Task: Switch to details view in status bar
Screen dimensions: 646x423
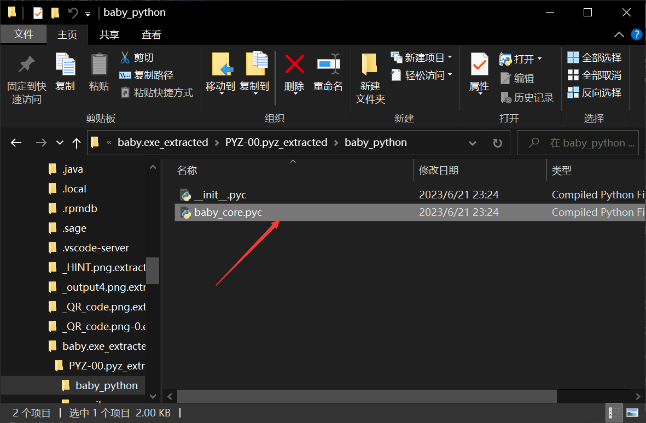Action: tap(615, 413)
